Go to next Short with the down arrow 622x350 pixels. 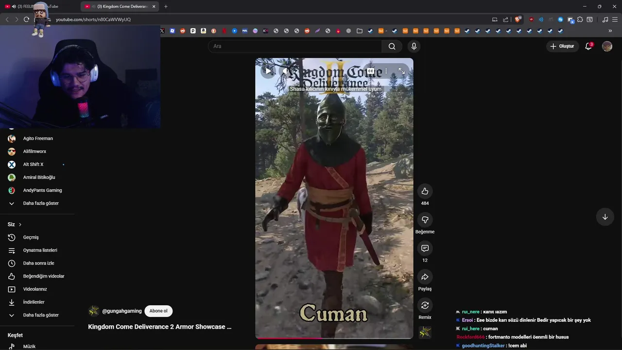(x=605, y=217)
